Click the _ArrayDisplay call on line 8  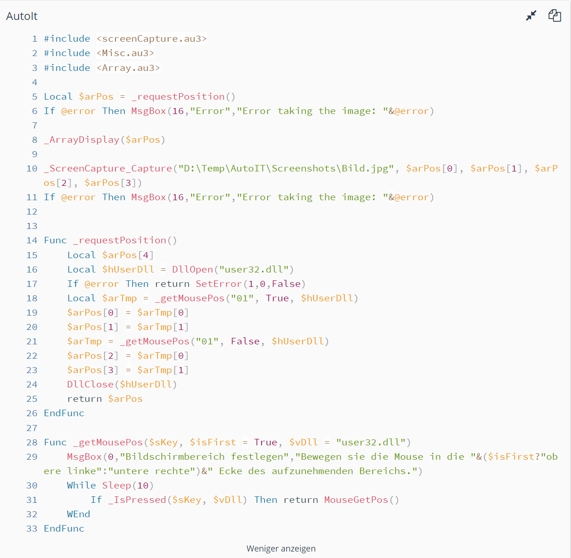tap(82, 139)
